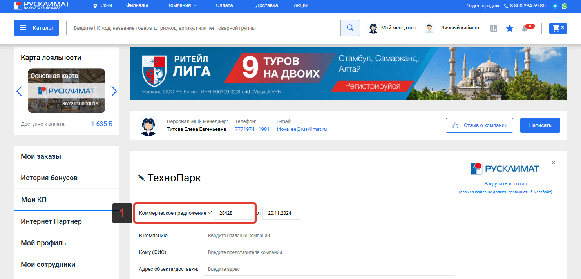Click the Отзыв о компании button
Screen dimensions: 581x279
[479, 125]
